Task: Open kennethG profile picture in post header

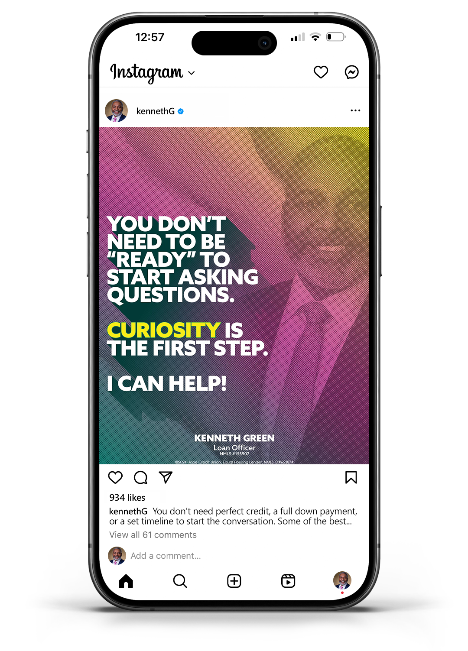Action: [117, 111]
